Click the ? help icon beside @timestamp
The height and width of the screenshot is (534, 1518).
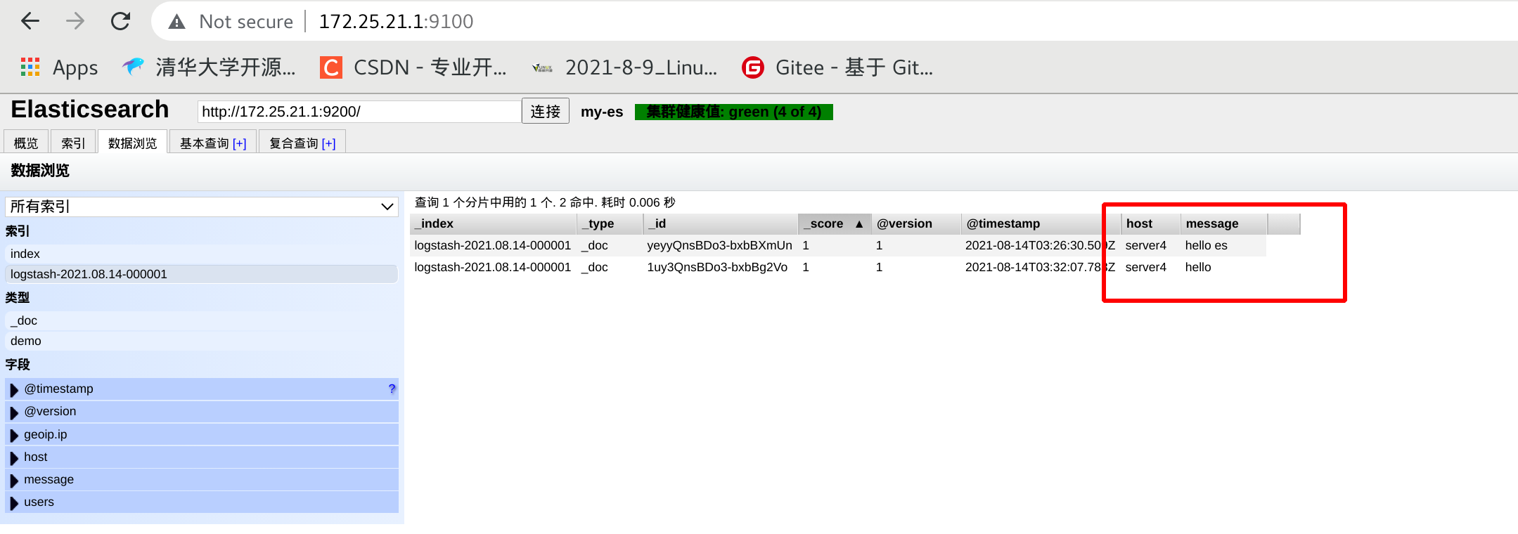392,389
